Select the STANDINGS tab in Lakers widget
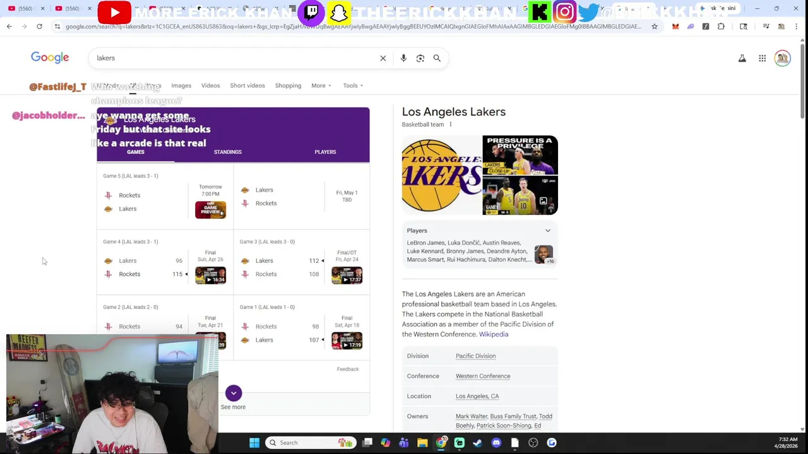 coord(228,152)
